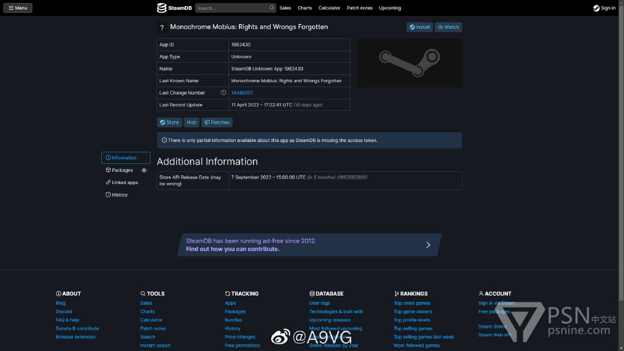Open the Blog footer link
This screenshot has width=624, height=351.
pos(60,303)
